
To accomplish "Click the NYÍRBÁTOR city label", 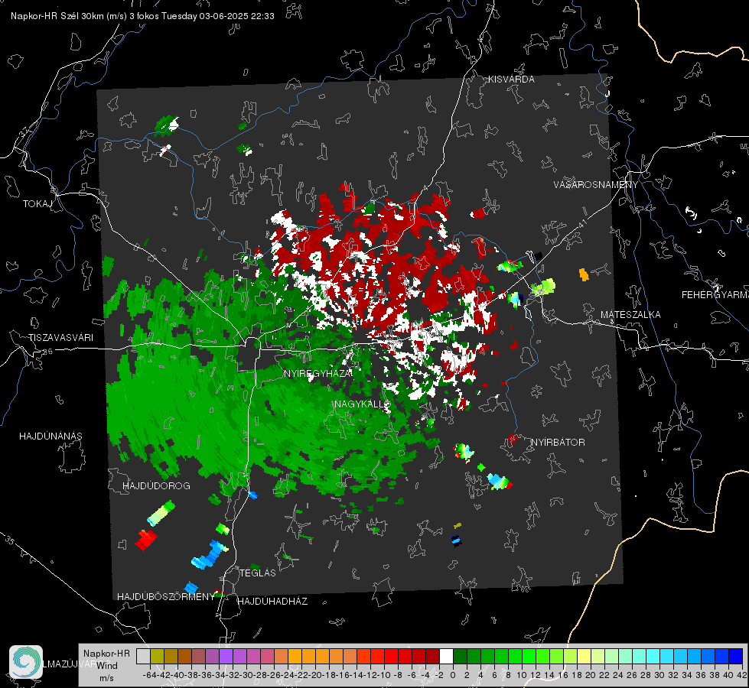I will tap(558, 443).
